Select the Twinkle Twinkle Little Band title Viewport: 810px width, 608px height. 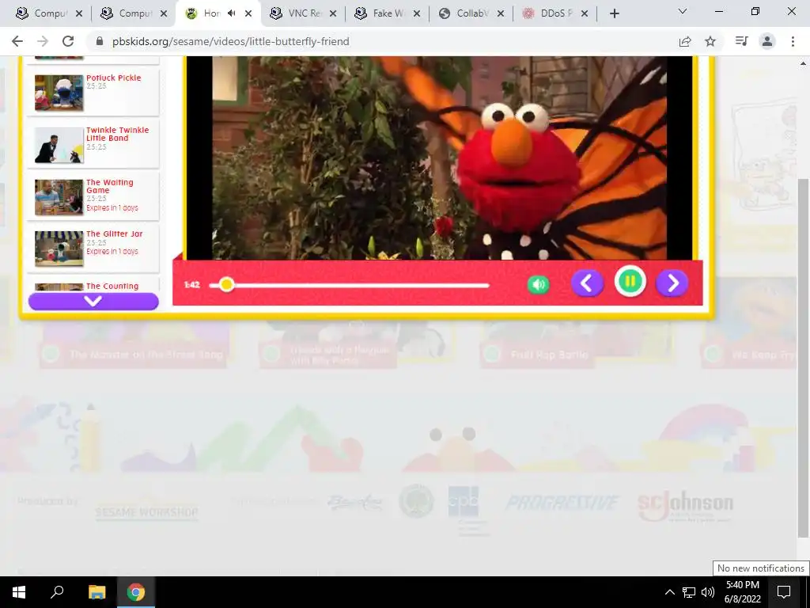pyautogui.click(x=117, y=134)
